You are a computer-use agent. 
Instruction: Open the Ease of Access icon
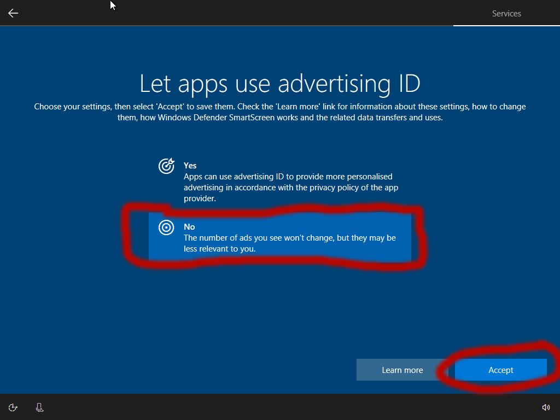13,407
